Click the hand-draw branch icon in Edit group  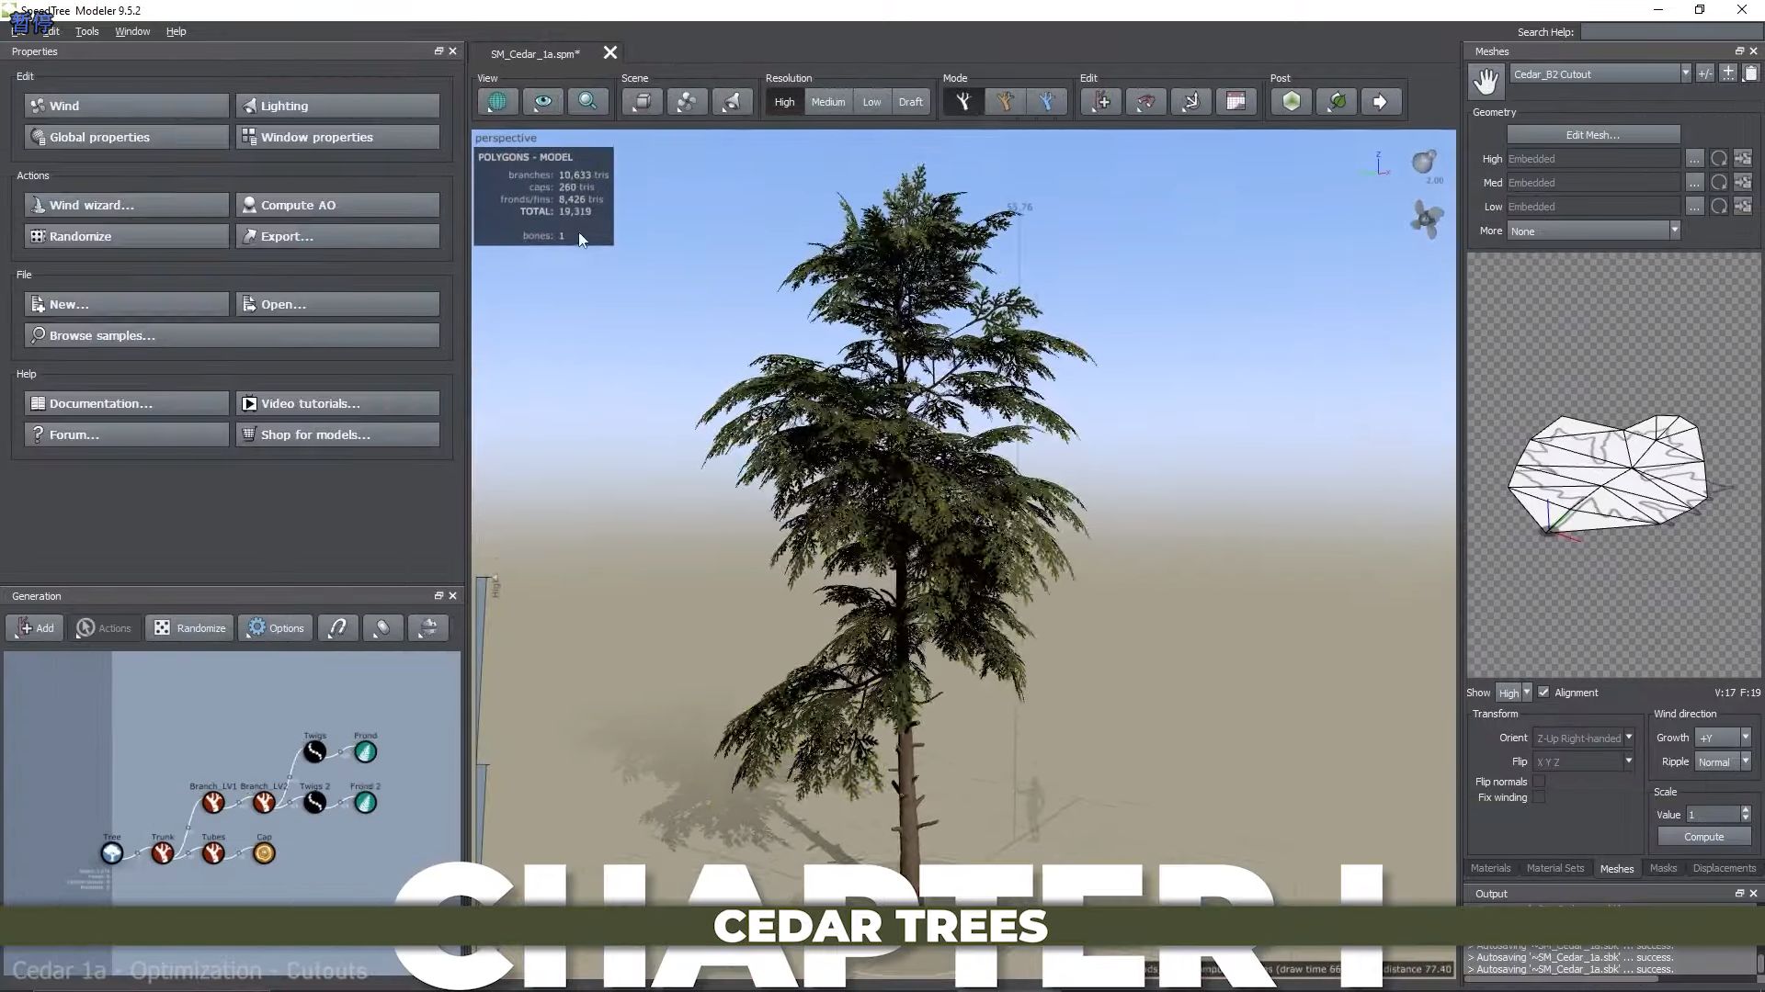click(1191, 102)
